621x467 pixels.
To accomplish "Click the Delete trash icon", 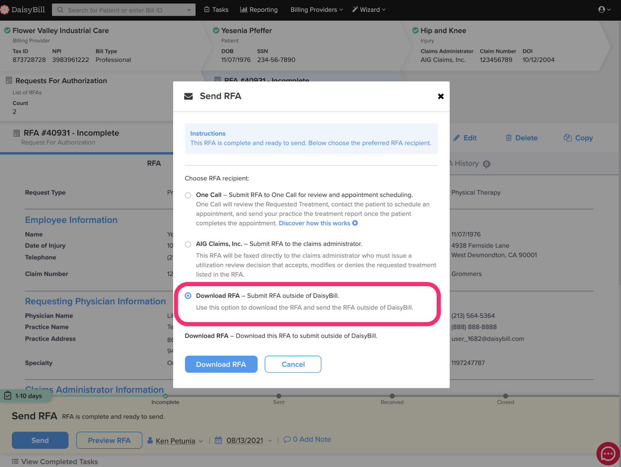I will [x=508, y=138].
